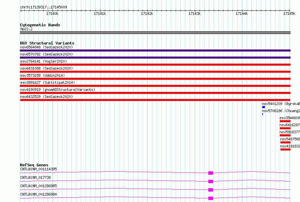This screenshot has height=202, width=300.
Task: Click the magenta exon of CNTLN NM_017738
Action: click(211, 181)
